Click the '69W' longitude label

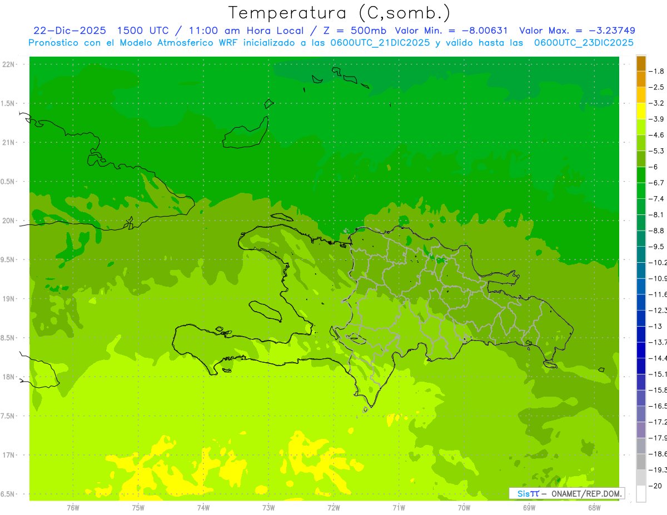click(x=529, y=508)
